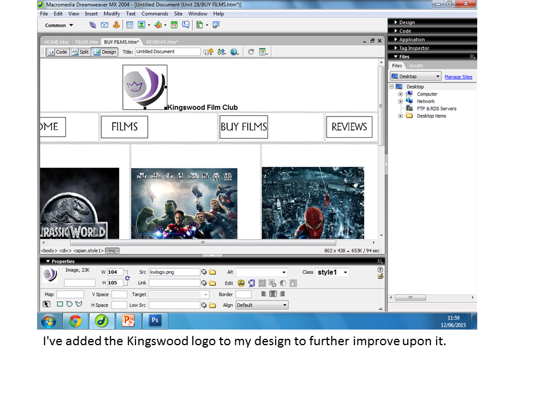Open the Commands menu
This screenshot has height=417, width=556.
point(155,13)
